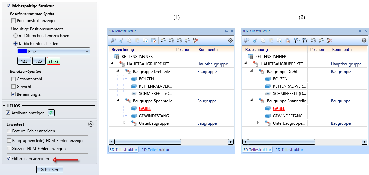Click the strikethrough (123) format button
Screen dimensions: 369x175
click(x=54, y=61)
